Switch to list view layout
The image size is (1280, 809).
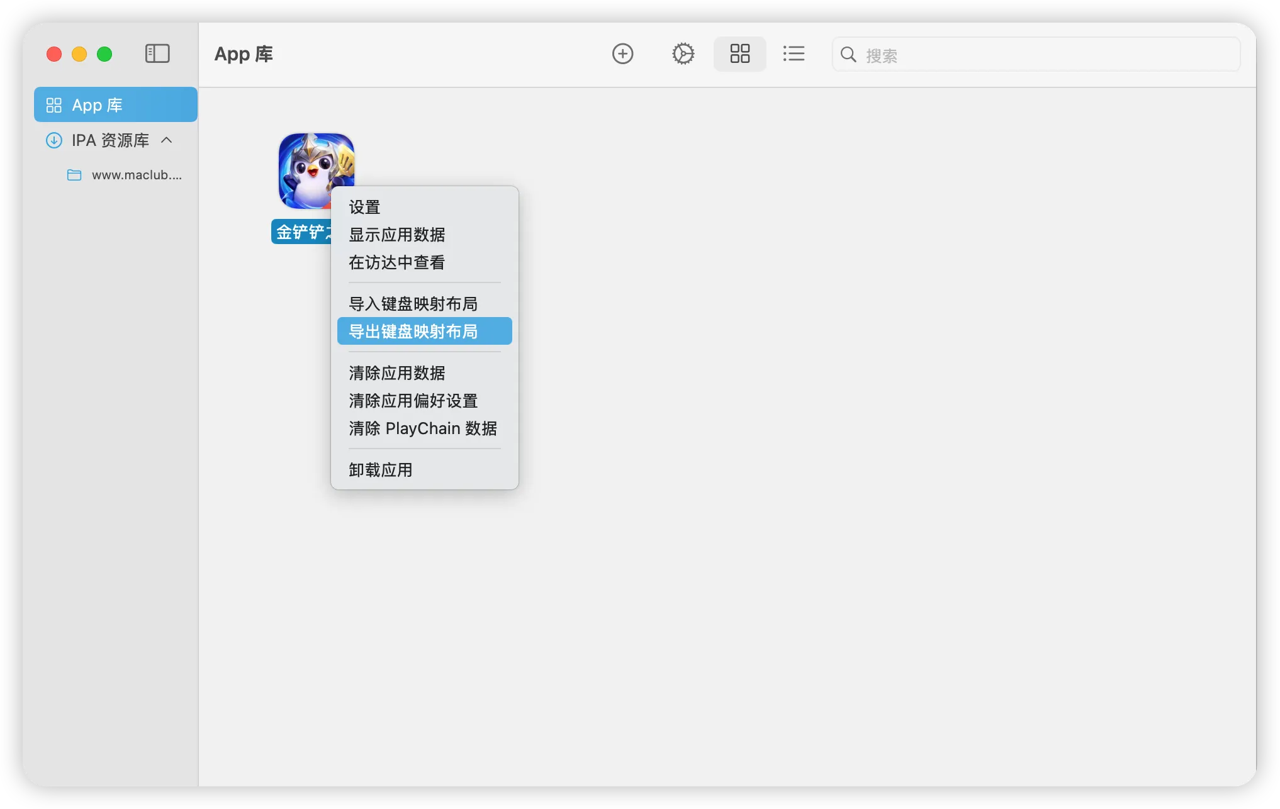[794, 53]
